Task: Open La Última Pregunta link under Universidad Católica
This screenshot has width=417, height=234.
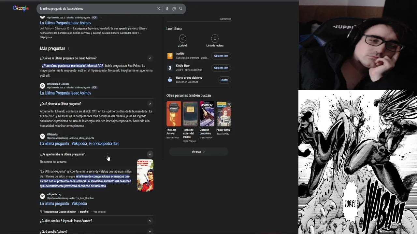Action: (x=65, y=93)
